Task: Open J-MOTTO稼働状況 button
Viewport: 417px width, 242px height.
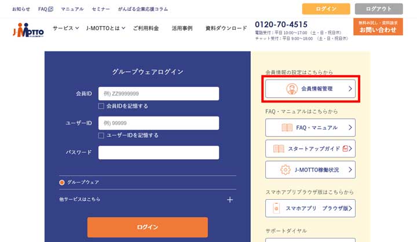Action: click(x=310, y=170)
